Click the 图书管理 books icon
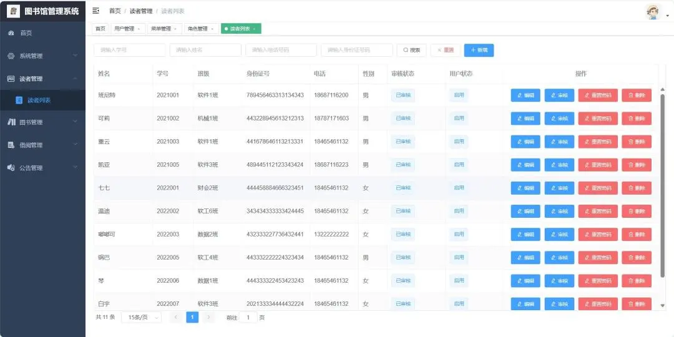Screen dimensions: 674x337 click(x=12, y=122)
